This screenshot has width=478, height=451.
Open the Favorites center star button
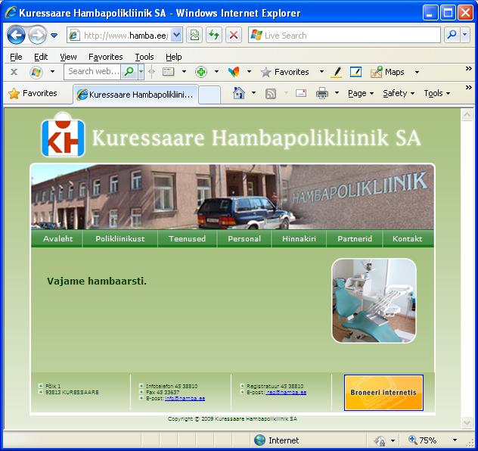click(33, 93)
